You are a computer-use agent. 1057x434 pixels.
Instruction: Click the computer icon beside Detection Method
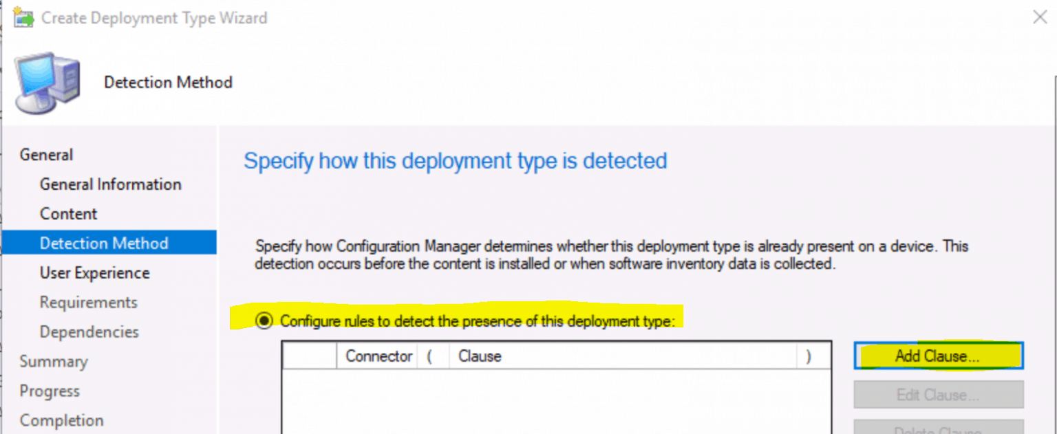click(47, 83)
